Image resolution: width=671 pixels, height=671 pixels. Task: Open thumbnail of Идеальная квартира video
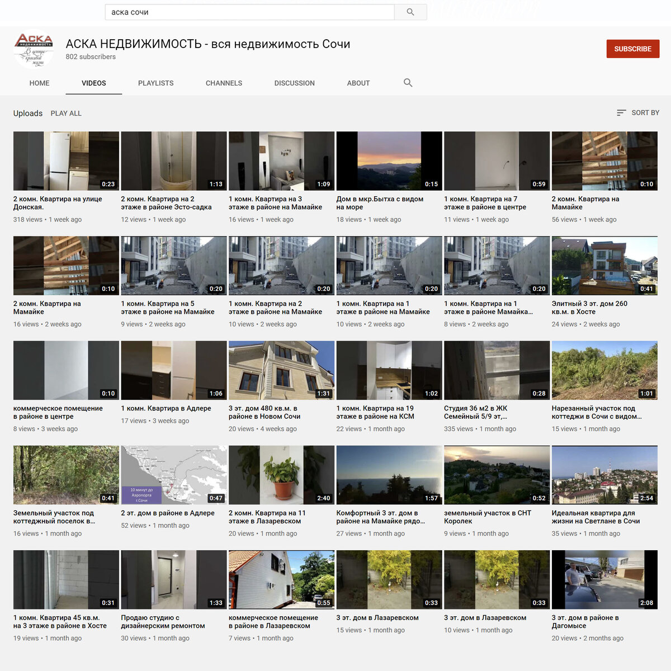point(604,475)
